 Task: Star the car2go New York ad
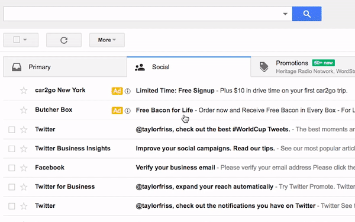[24, 91]
